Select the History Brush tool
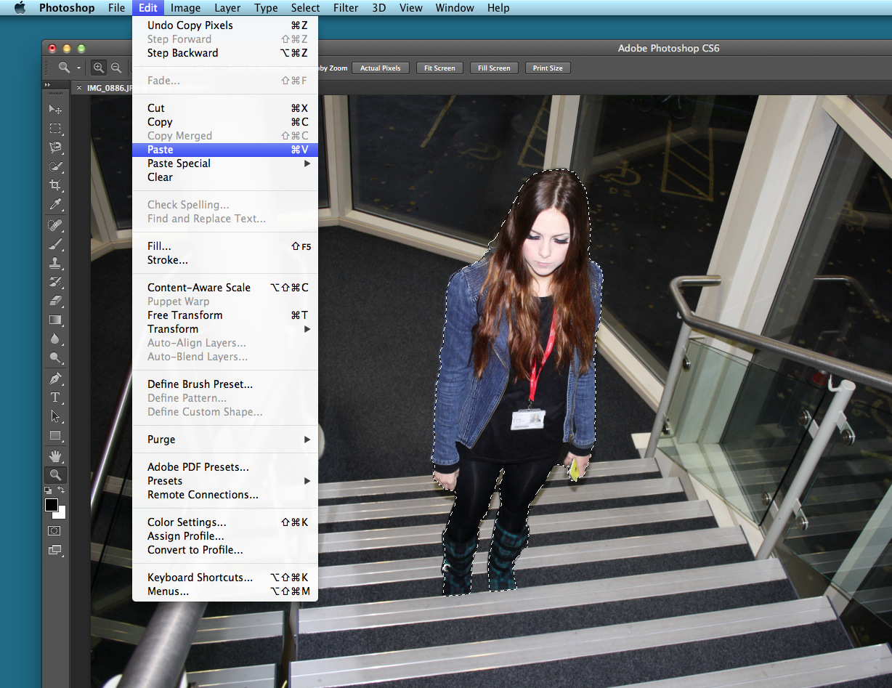892x688 pixels. (55, 282)
